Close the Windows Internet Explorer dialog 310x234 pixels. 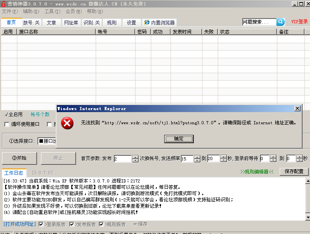point(297,109)
